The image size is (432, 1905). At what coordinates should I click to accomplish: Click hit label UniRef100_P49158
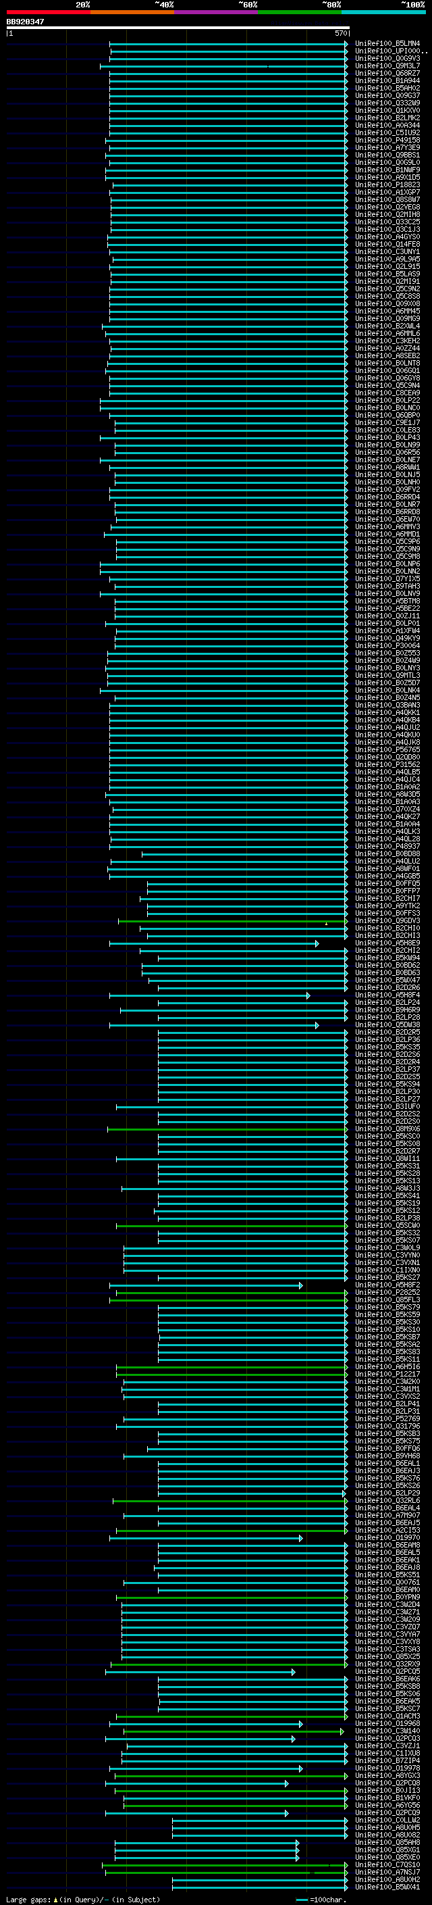pos(387,141)
